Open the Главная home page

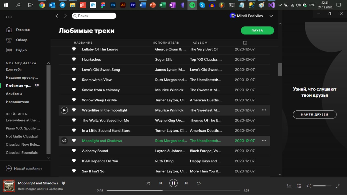click(x=23, y=30)
